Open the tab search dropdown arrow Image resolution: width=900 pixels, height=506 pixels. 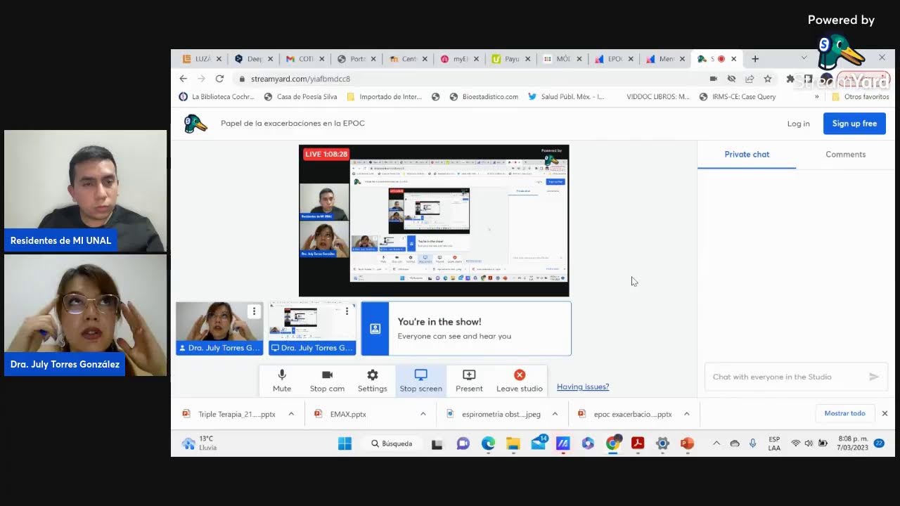pos(804,58)
